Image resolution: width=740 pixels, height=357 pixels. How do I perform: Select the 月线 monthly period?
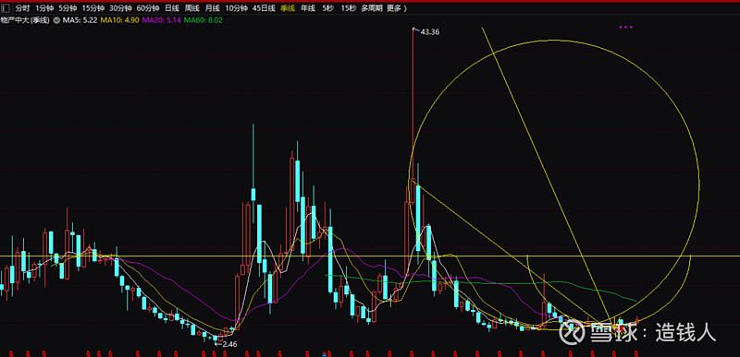click(213, 8)
